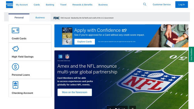Click More on the Newsroom button

click(75, 92)
